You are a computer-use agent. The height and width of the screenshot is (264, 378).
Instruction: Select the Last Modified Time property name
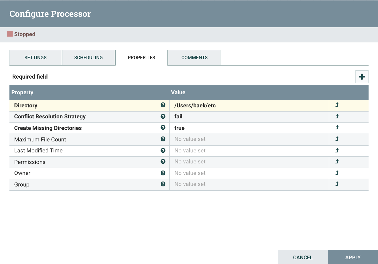coord(38,151)
